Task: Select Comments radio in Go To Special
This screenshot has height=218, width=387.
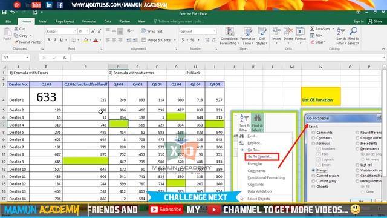Action: tap(313, 133)
